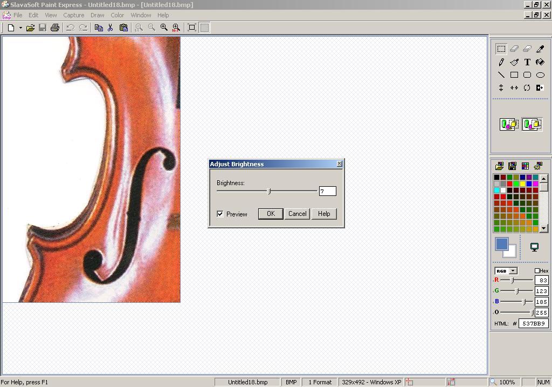Open the RGB color mode dropdown
The width and height of the screenshot is (552, 387).
pos(512,270)
